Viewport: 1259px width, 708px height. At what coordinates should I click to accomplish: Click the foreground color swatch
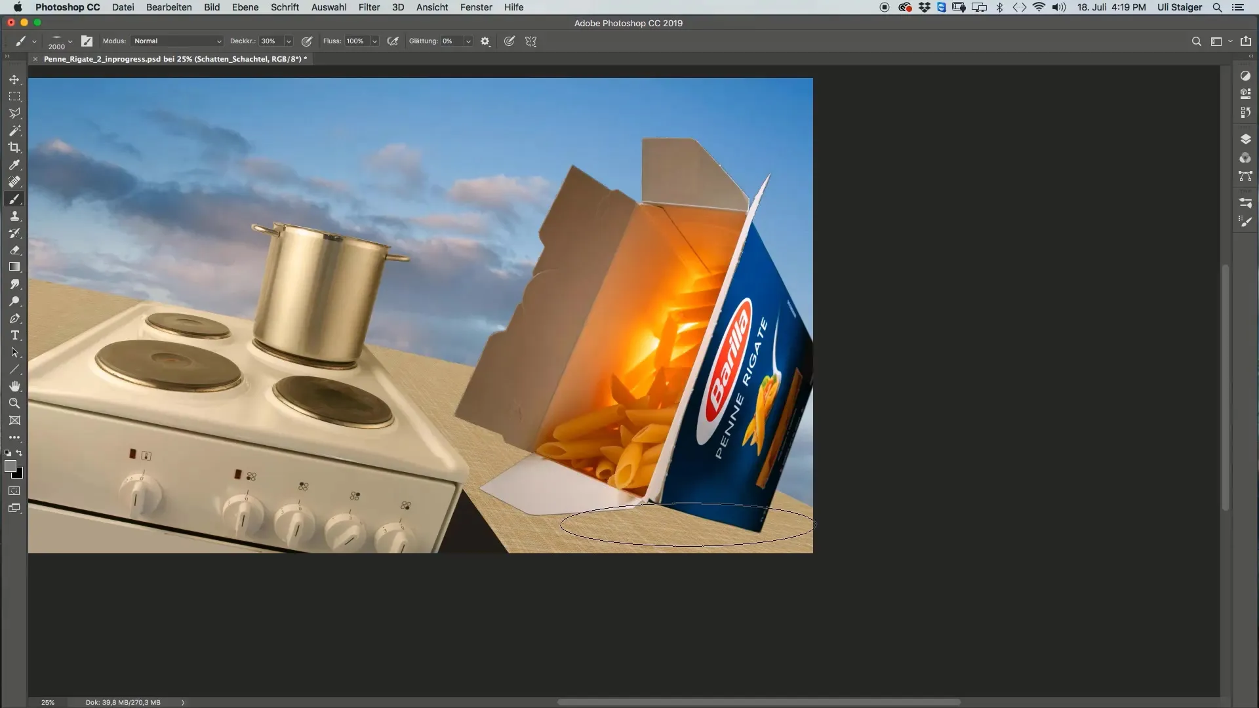click(10, 466)
